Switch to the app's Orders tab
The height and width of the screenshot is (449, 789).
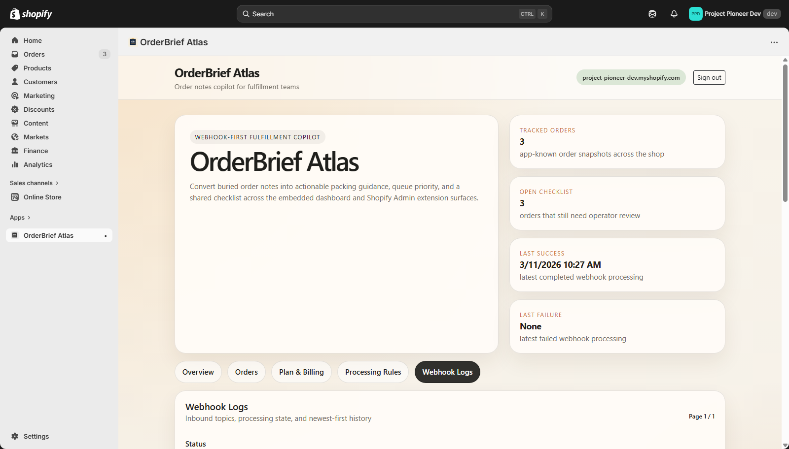tap(247, 372)
